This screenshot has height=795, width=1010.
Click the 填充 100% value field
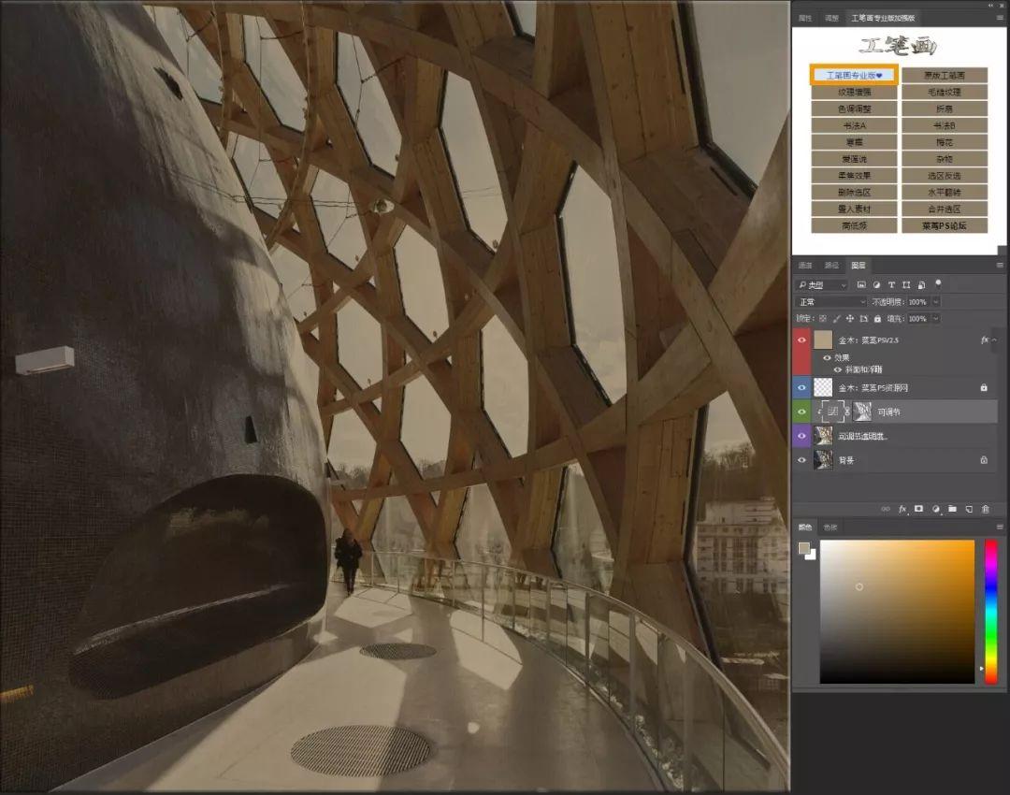pos(917,318)
